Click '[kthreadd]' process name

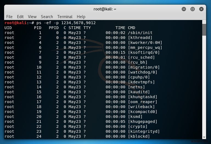click(140, 38)
